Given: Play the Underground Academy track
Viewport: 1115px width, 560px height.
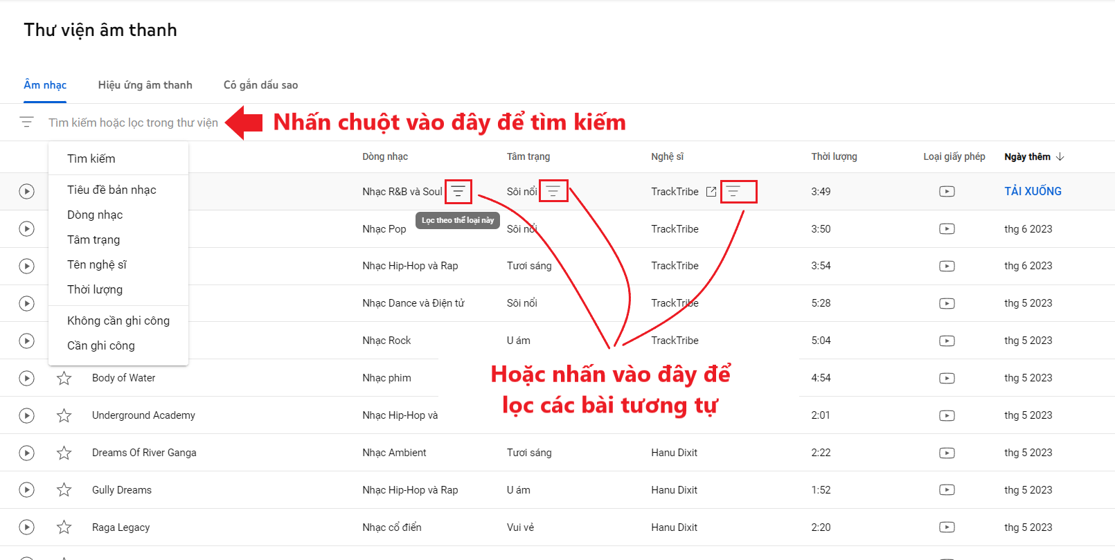Looking at the screenshot, I should [26, 415].
